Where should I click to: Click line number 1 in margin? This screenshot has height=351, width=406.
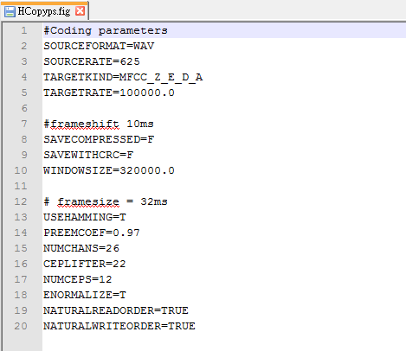pyautogui.click(x=24, y=30)
